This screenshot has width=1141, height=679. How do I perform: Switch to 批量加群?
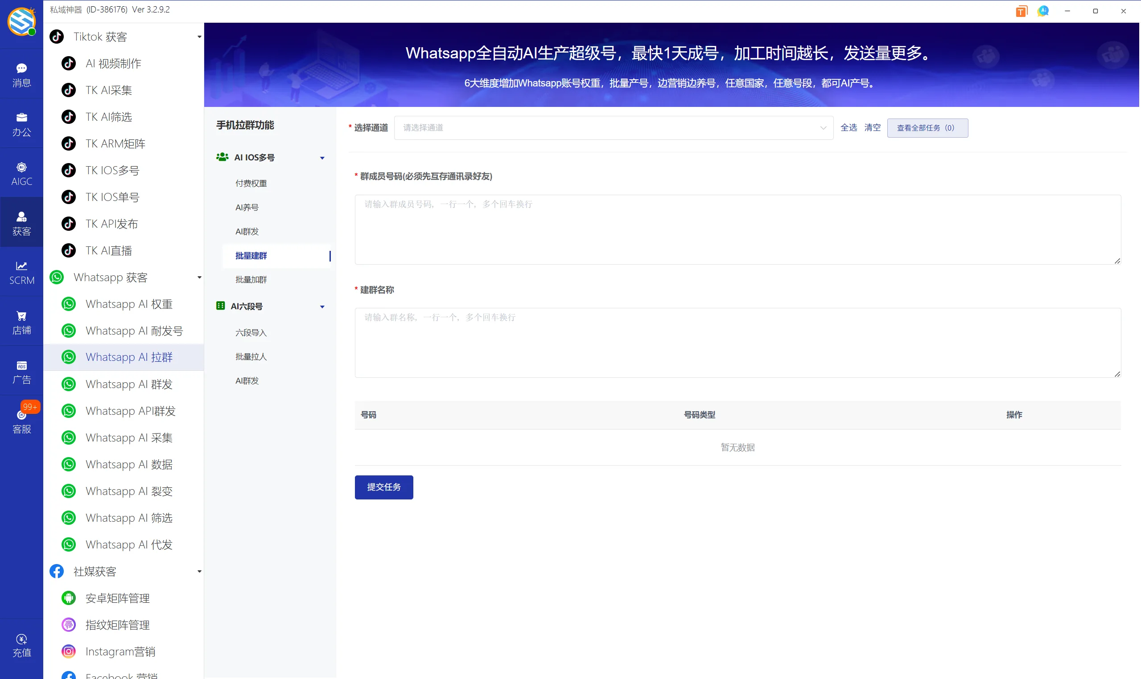[251, 279]
